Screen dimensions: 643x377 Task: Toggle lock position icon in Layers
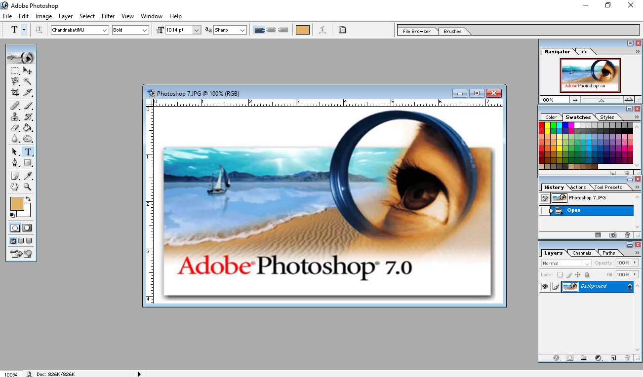pos(578,275)
